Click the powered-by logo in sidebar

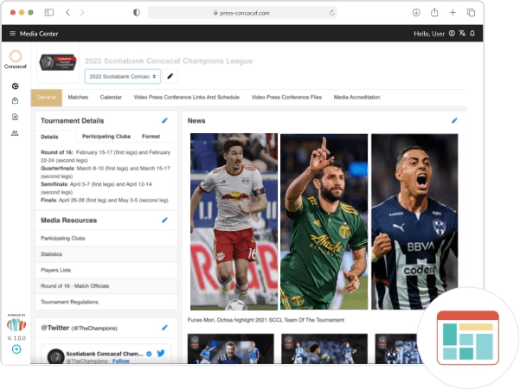[x=16, y=324]
